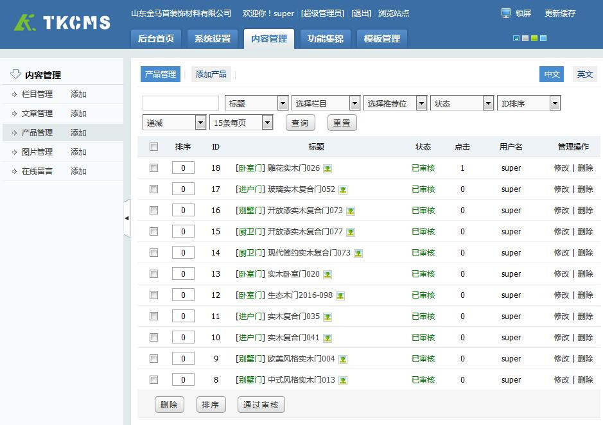Check the select-all checkbox in table header
The height and width of the screenshot is (425, 603).
(x=153, y=147)
